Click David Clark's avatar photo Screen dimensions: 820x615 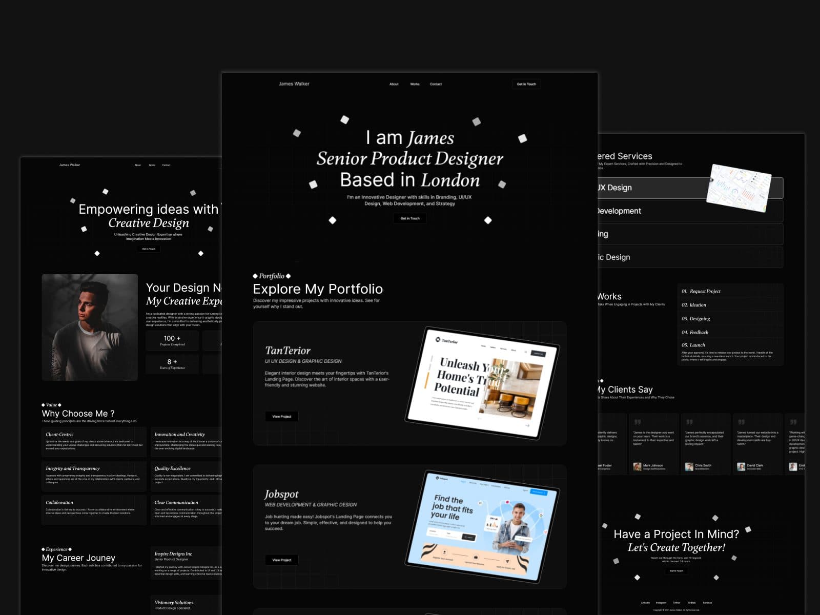741,466
